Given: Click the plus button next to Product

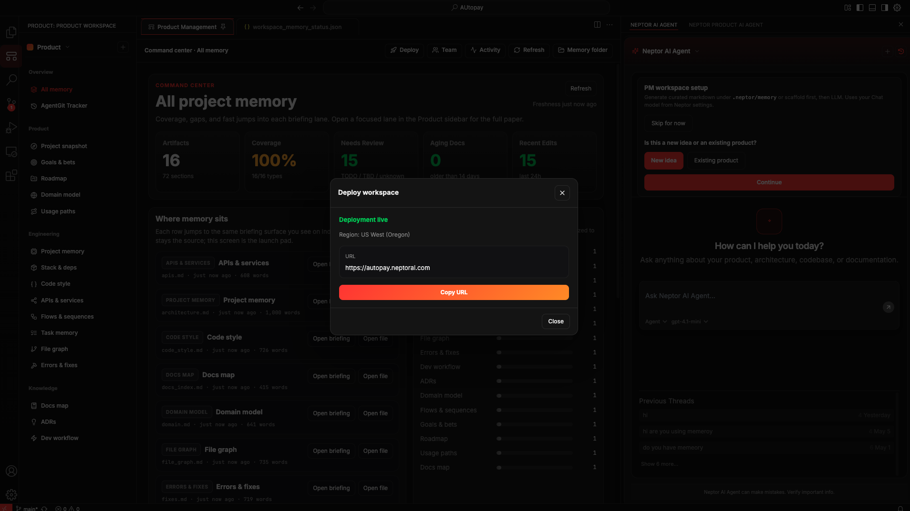Looking at the screenshot, I should [x=123, y=47].
